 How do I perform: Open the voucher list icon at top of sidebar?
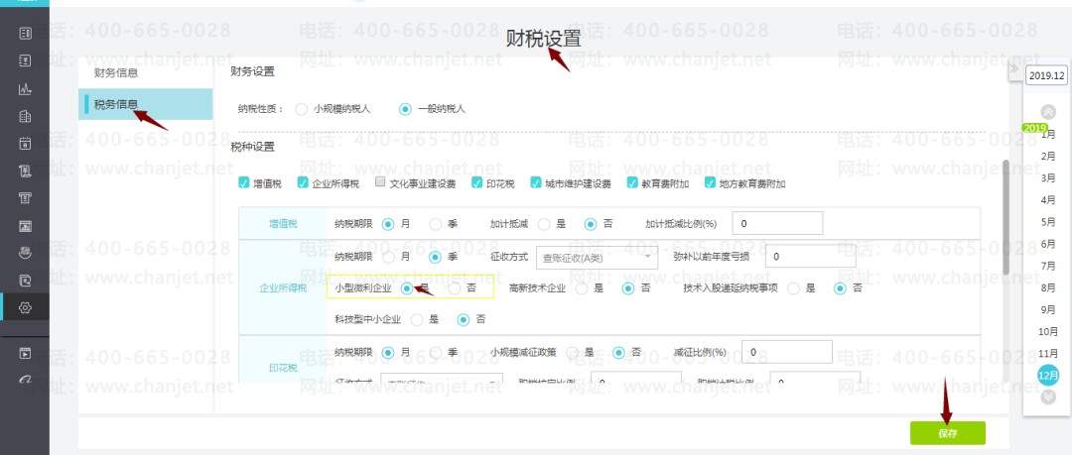[x=25, y=33]
